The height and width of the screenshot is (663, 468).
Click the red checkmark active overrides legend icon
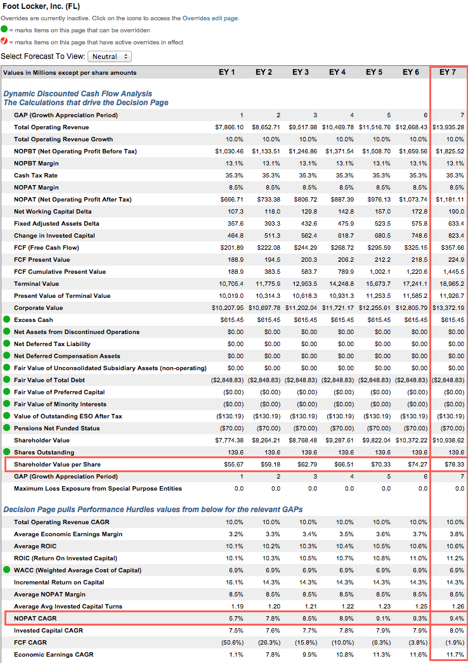[4, 41]
